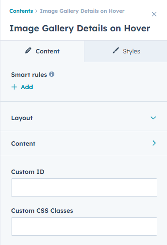167x245 pixels.
Task: Click the paintbrush icon on Styles tab
Action: click(x=116, y=51)
